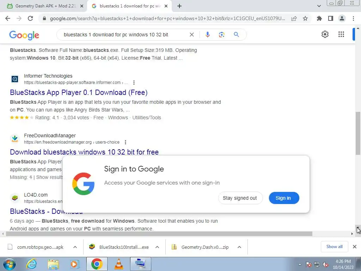Focus the browser address bar URL

pos(167,18)
